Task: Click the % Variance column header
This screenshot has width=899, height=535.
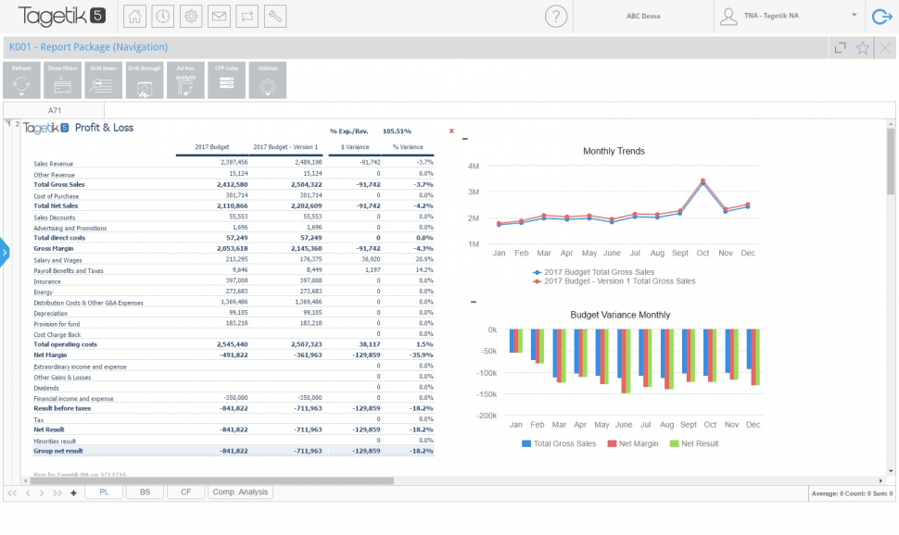Action: pyautogui.click(x=408, y=147)
